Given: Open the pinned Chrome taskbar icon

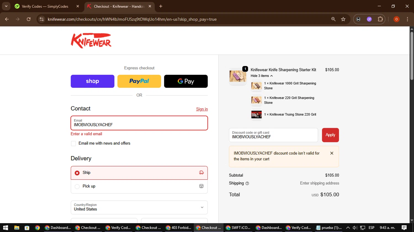Looking at the screenshot, I should pyautogui.click(x=37, y=228).
